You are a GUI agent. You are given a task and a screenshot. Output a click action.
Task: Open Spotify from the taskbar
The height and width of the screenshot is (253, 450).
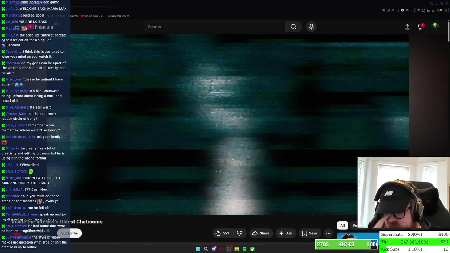245,249
